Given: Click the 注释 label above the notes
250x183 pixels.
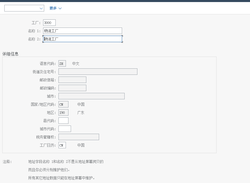Looking at the screenshot, I should click(x=7, y=162).
